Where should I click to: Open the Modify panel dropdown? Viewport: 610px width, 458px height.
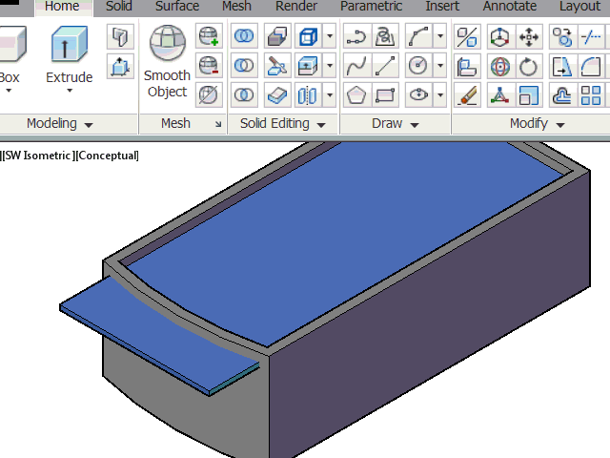(537, 124)
